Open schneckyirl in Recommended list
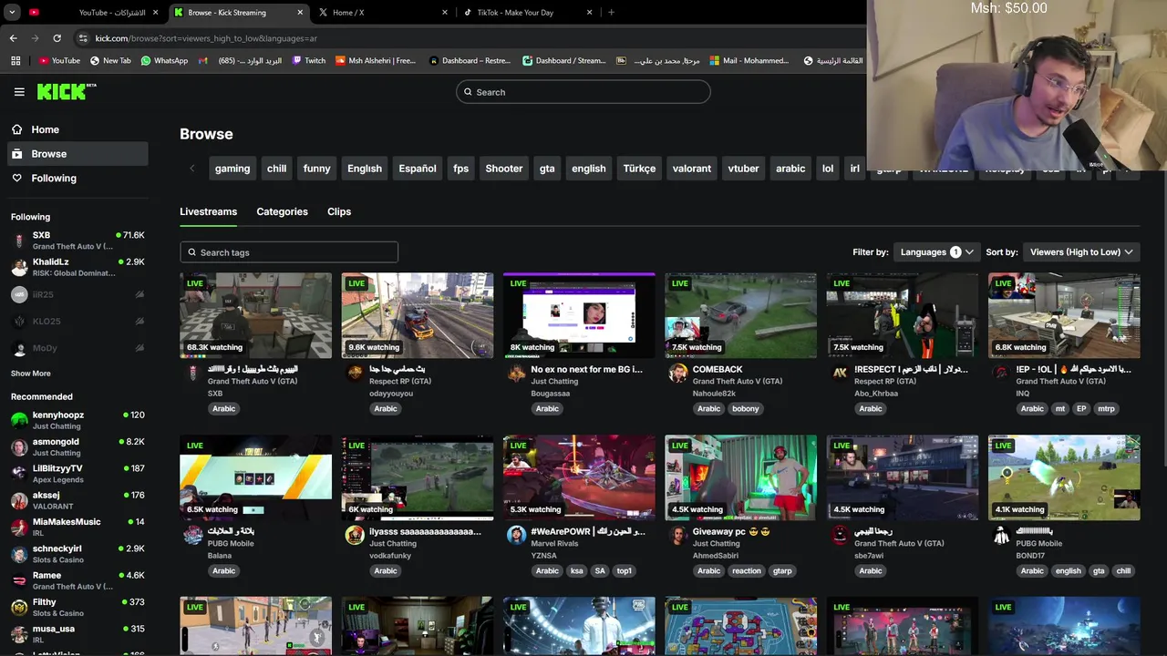This screenshot has width=1167, height=656. coord(77,554)
